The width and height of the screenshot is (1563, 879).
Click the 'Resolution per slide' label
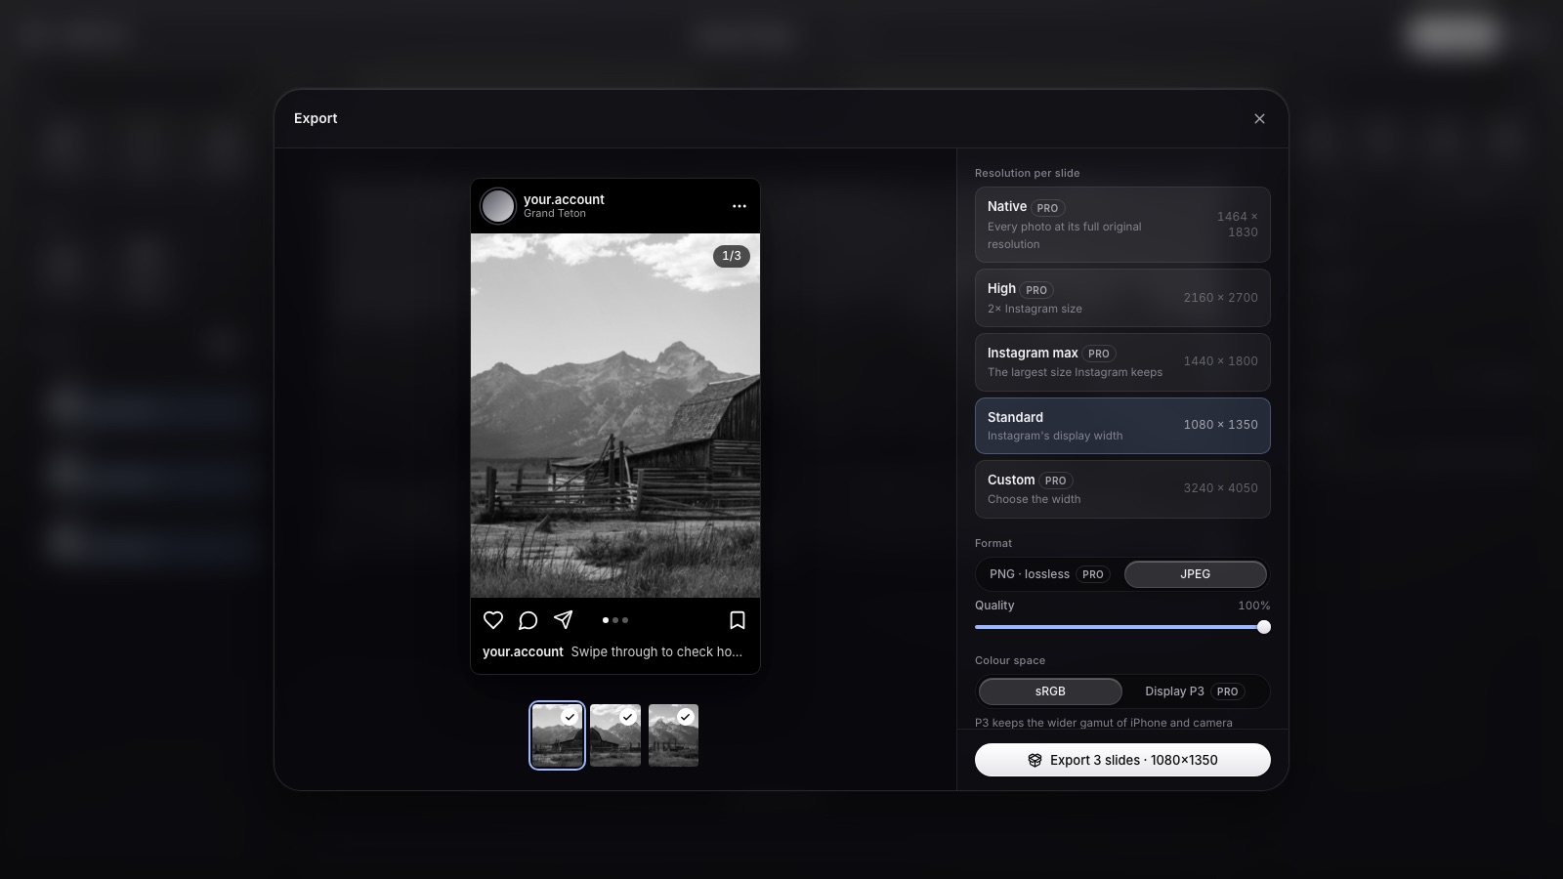(1027, 173)
